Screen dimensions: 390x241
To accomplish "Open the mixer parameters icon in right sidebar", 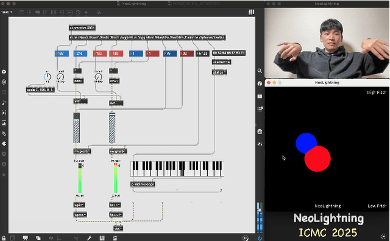I will [260, 144].
